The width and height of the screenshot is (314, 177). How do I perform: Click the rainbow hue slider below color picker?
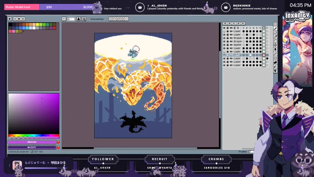(x=34, y=135)
